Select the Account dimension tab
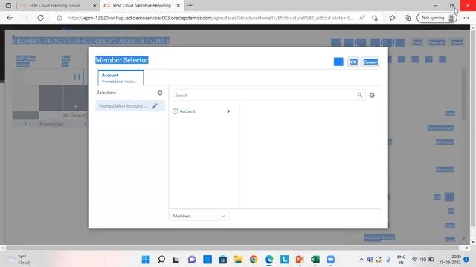This screenshot has height=267, width=476. tap(120, 78)
